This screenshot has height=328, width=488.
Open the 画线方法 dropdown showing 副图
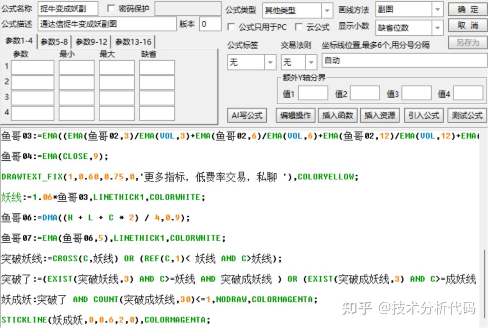click(x=437, y=9)
